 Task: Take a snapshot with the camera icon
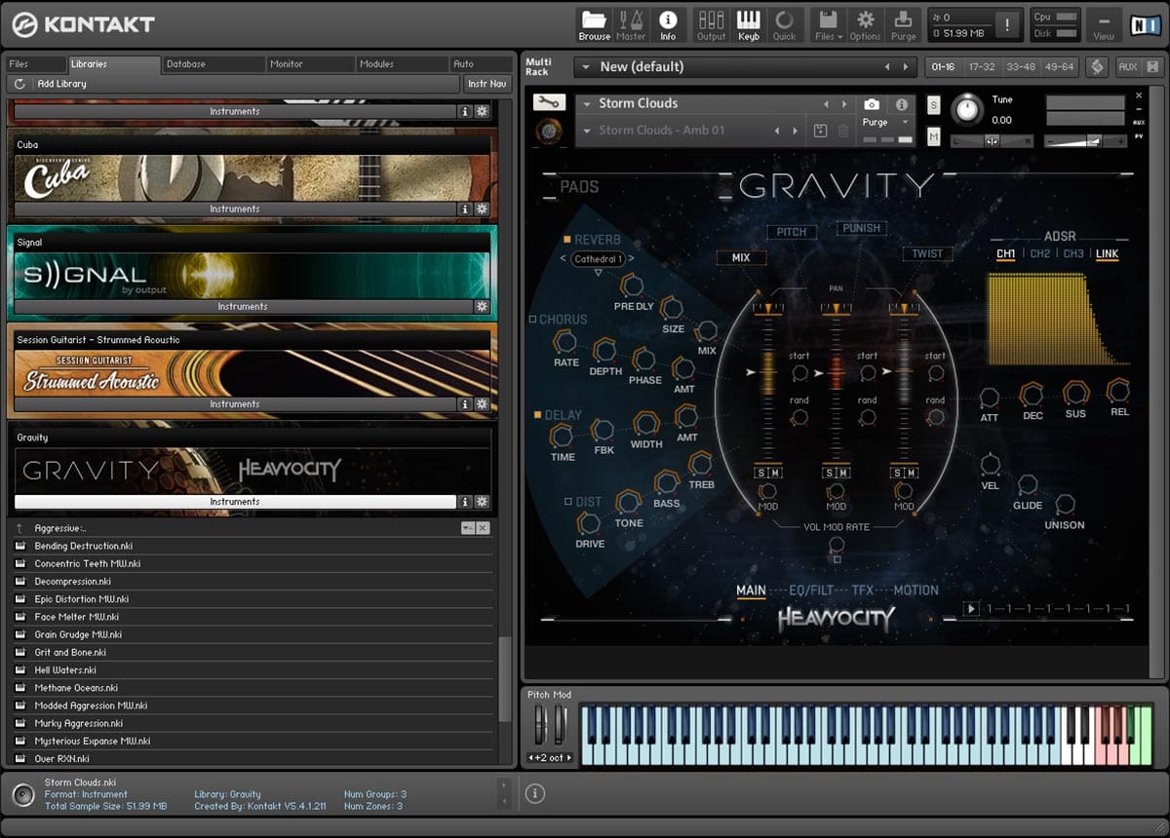(872, 104)
